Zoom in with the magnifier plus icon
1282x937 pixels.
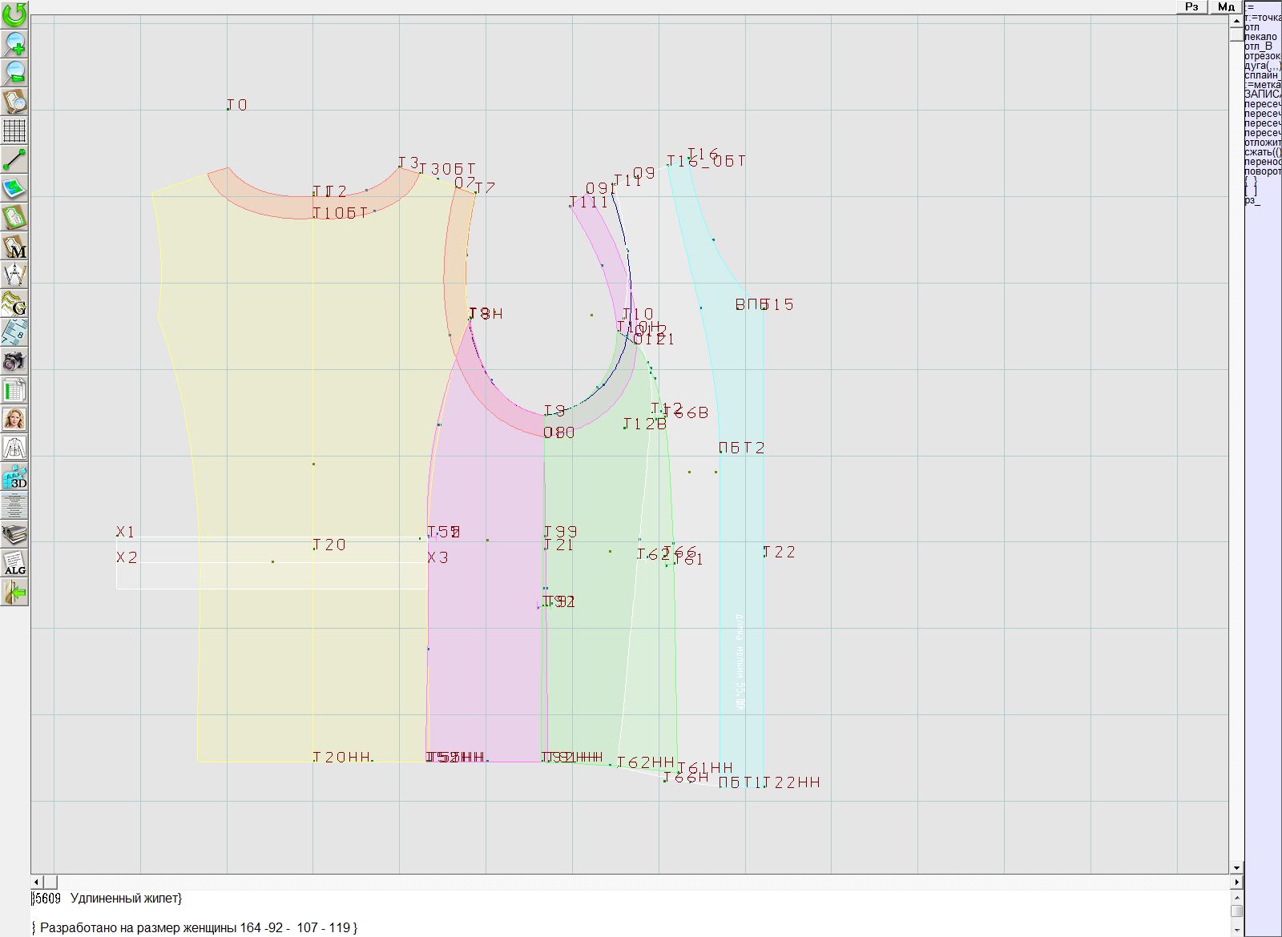(x=14, y=43)
